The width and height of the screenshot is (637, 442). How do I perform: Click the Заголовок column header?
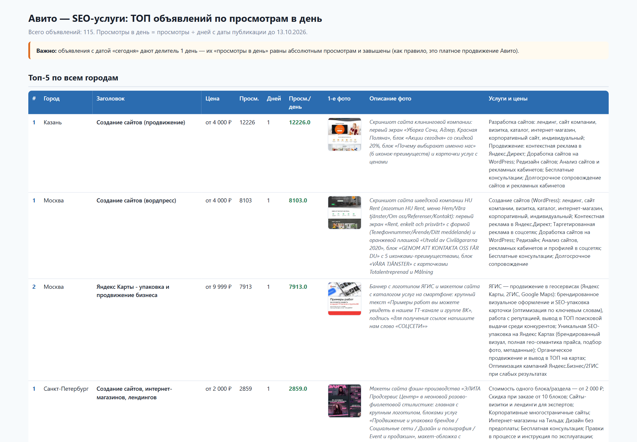[x=111, y=98]
